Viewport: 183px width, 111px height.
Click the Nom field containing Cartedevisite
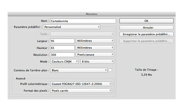[83, 21]
